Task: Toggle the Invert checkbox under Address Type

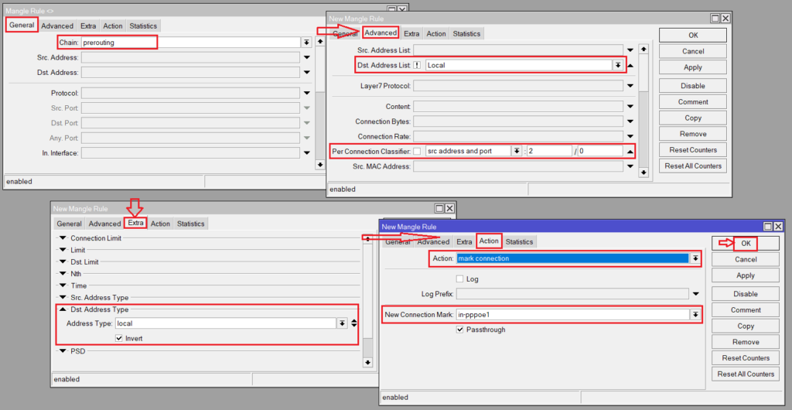Action: [118, 338]
